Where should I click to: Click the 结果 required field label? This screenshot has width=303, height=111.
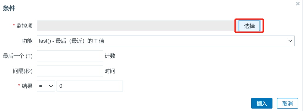pyautogui.click(x=25, y=86)
